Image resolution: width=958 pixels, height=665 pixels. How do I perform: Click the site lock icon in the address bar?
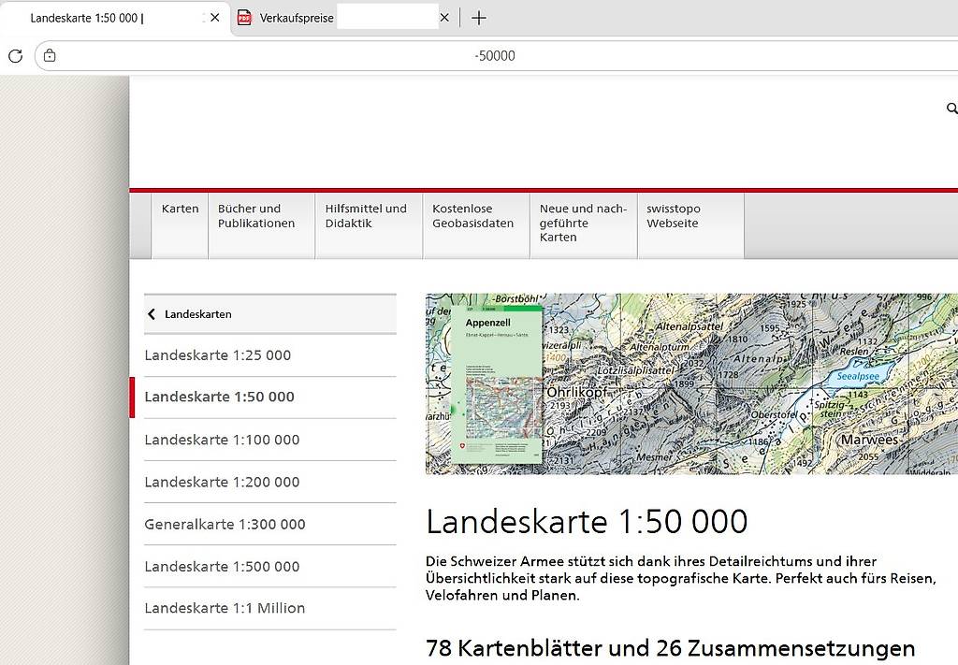tap(50, 55)
